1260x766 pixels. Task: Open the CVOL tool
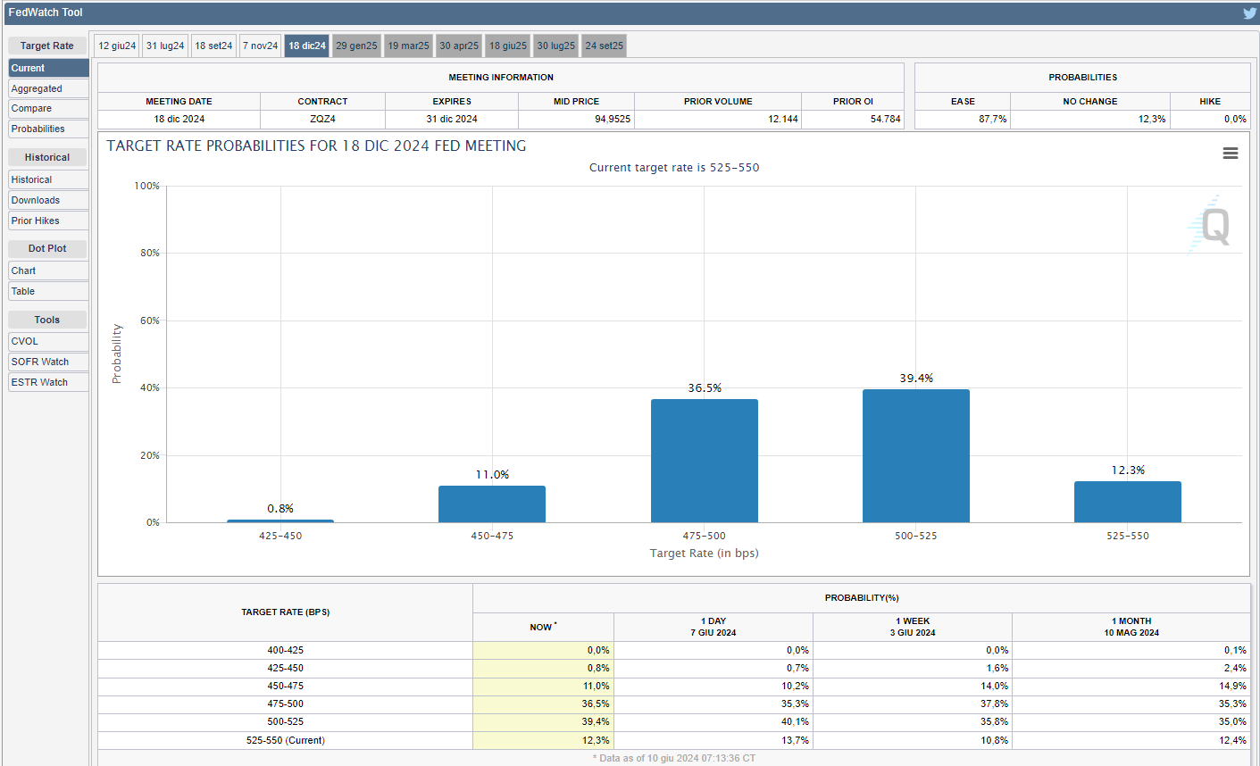pos(48,341)
